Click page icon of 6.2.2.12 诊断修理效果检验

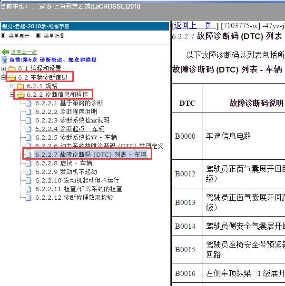coord(28,197)
